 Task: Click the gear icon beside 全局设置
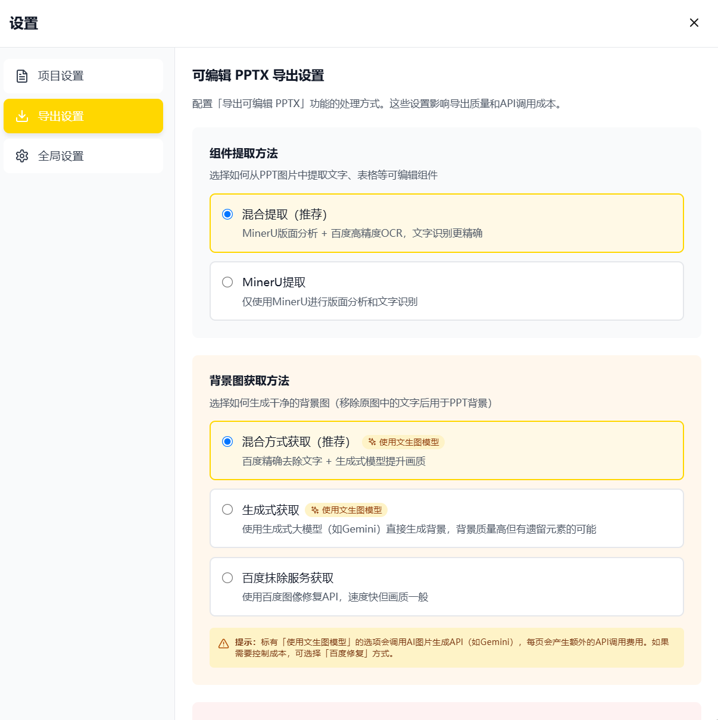pos(22,156)
